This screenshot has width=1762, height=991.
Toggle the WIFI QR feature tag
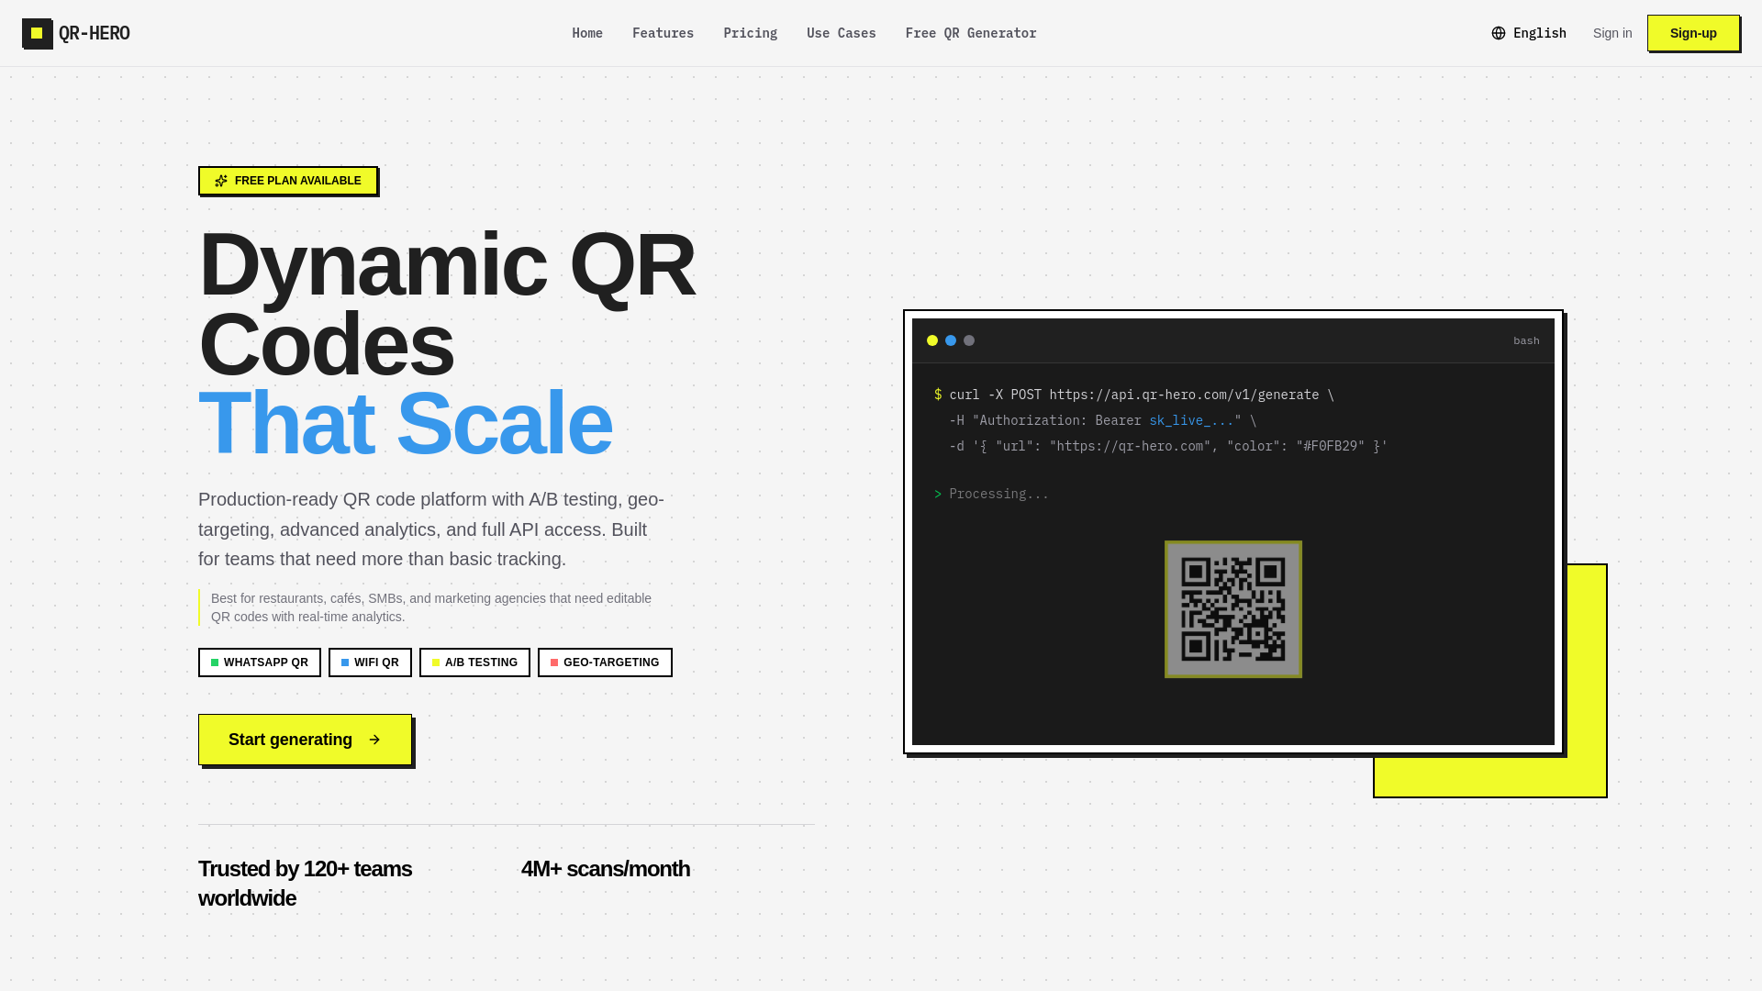click(370, 662)
